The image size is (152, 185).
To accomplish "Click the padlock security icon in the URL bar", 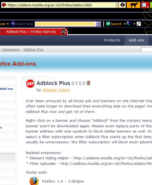I will pyautogui.click(x=117, y=5).
